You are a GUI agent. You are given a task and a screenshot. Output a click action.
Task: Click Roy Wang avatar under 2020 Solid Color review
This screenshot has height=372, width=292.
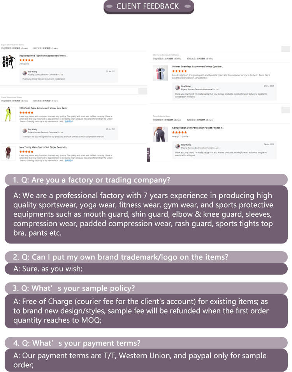[x=25, y=131]
